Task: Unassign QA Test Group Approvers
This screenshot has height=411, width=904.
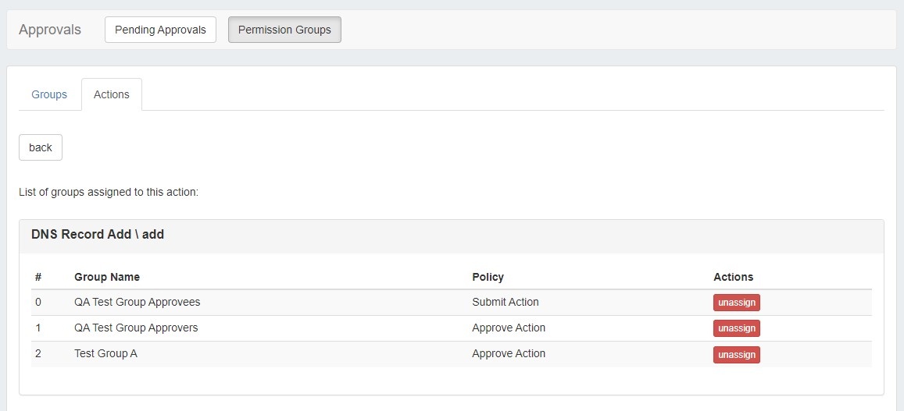Action: click(x=736, y=328)
